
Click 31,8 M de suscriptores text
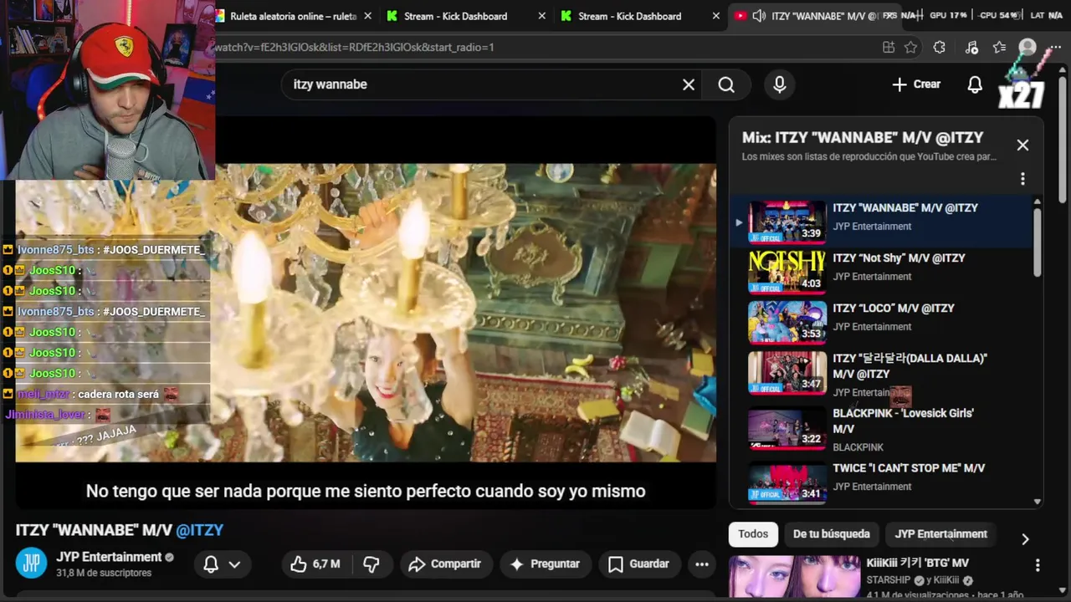coord(104,574)
